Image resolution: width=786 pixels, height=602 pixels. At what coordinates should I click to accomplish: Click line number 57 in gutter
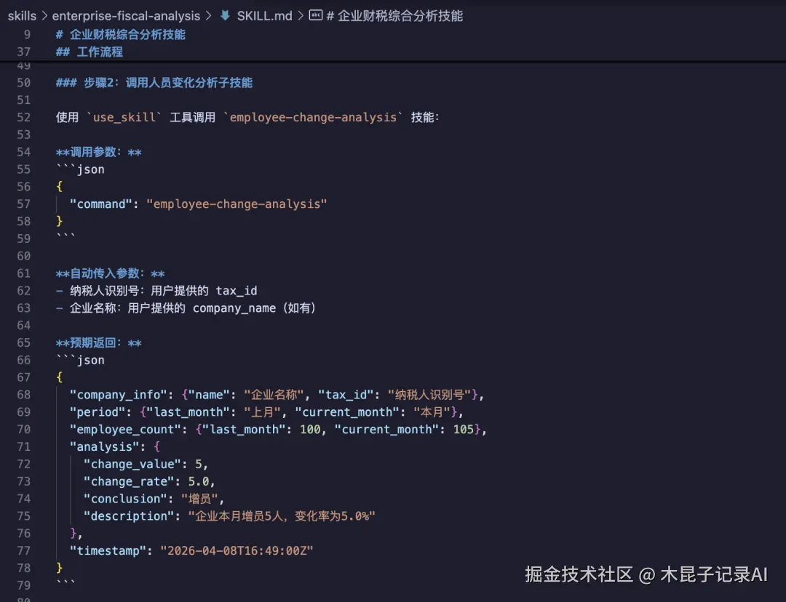coord(23,204)
